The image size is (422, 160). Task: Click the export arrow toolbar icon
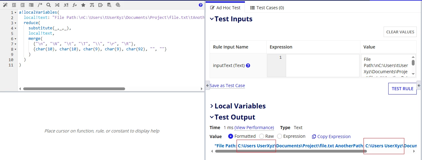101,5
